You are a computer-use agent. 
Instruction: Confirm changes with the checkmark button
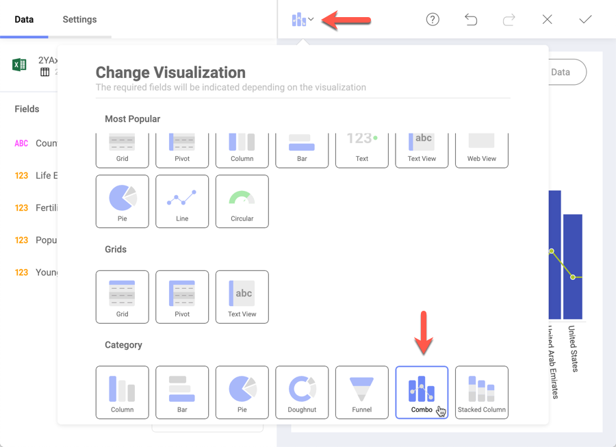[x=585, y=20]
